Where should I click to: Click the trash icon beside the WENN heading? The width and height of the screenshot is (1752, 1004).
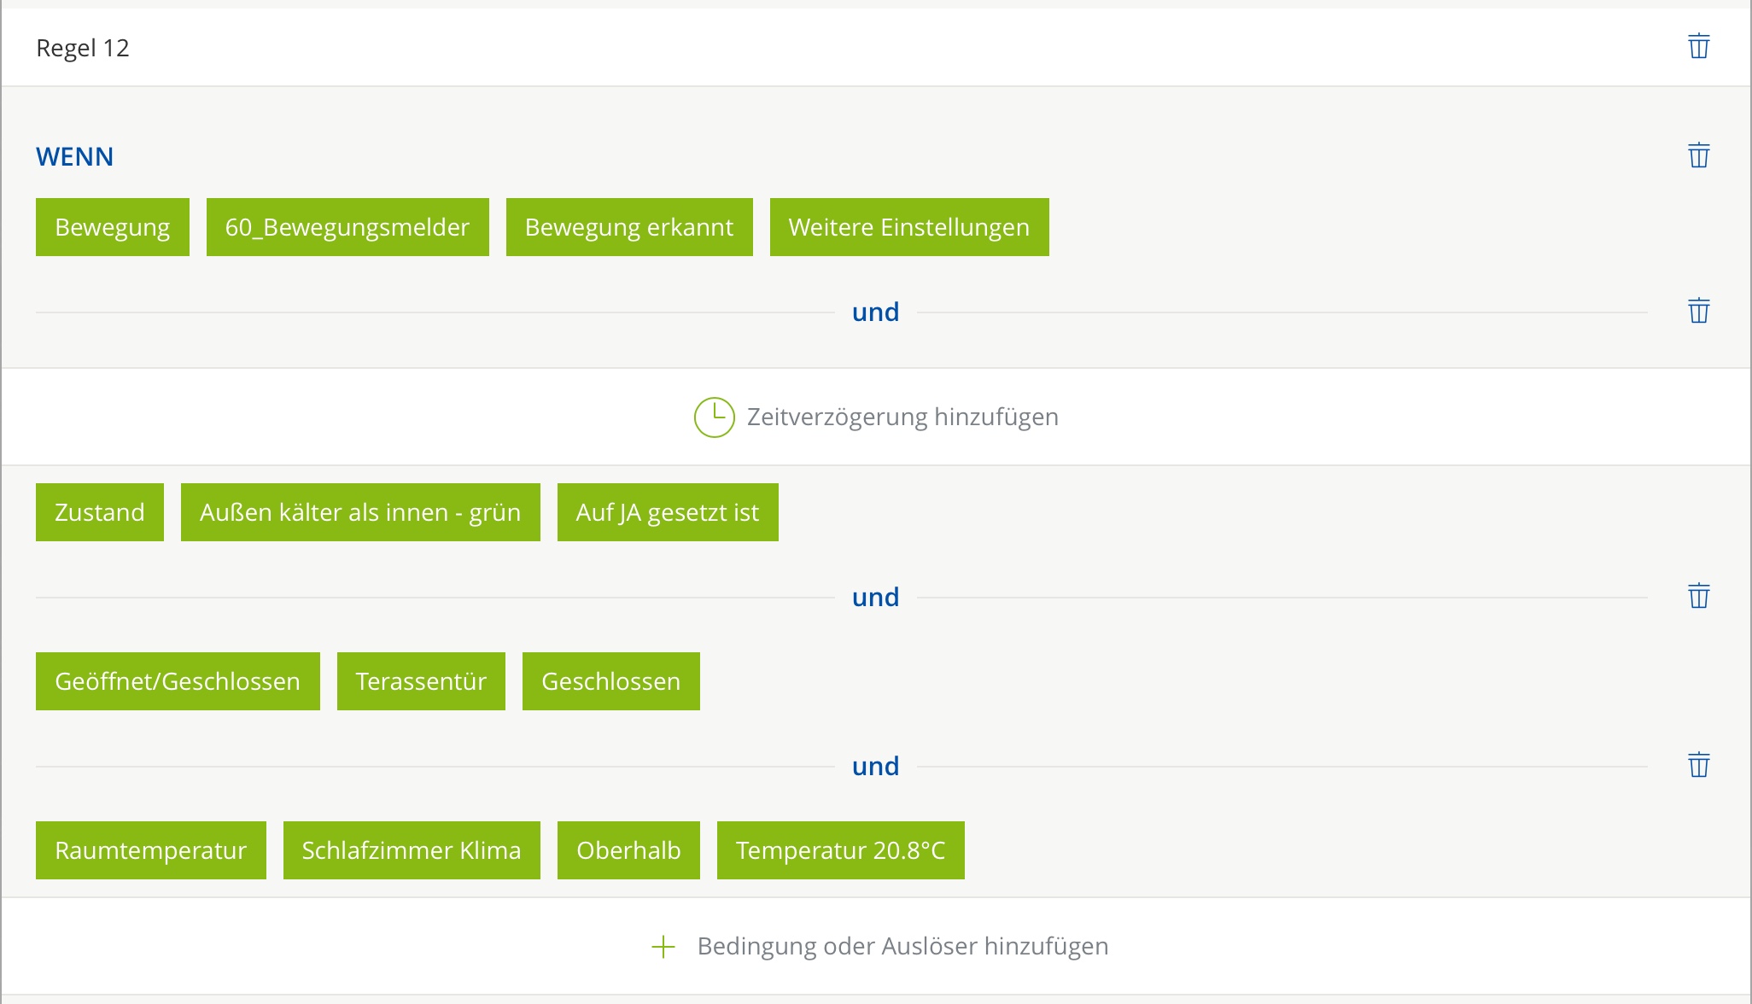(x=1698, y=155)
